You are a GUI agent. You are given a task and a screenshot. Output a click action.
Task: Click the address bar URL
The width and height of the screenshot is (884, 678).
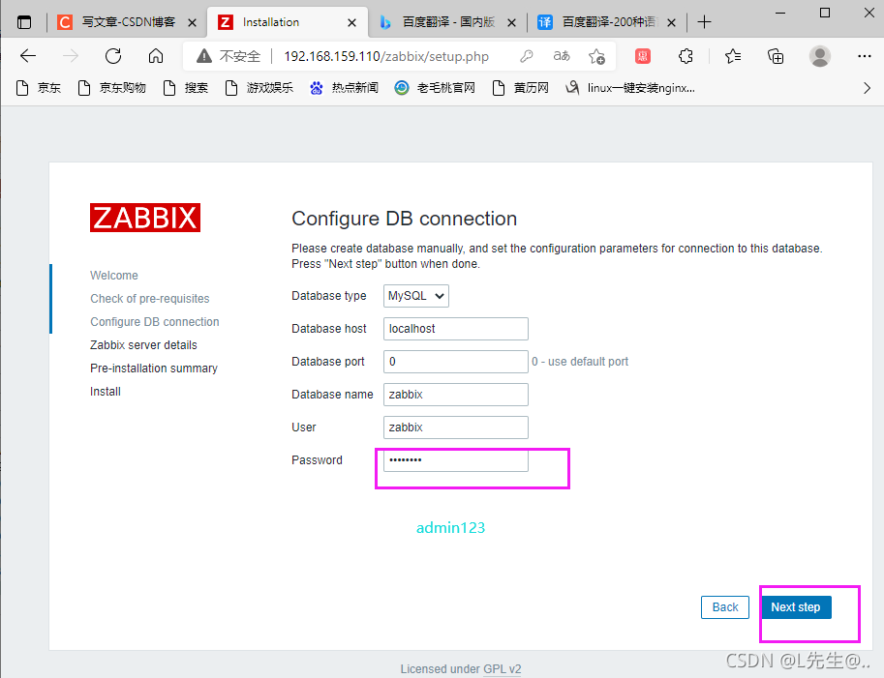coord(386,56)
